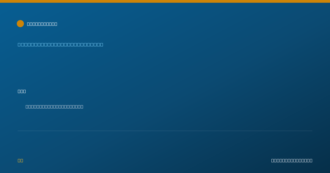Click first character of yellow footer text
The width and height of the screenshot is (330, 173).
[19, 160]
